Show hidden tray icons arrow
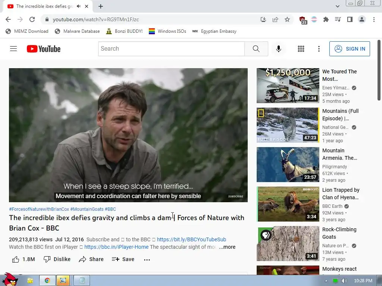The height and width of the screenshot is (286, 382). coord(326,281)
